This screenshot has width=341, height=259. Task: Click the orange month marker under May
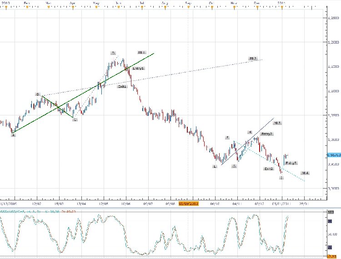(x=95, y=7)
